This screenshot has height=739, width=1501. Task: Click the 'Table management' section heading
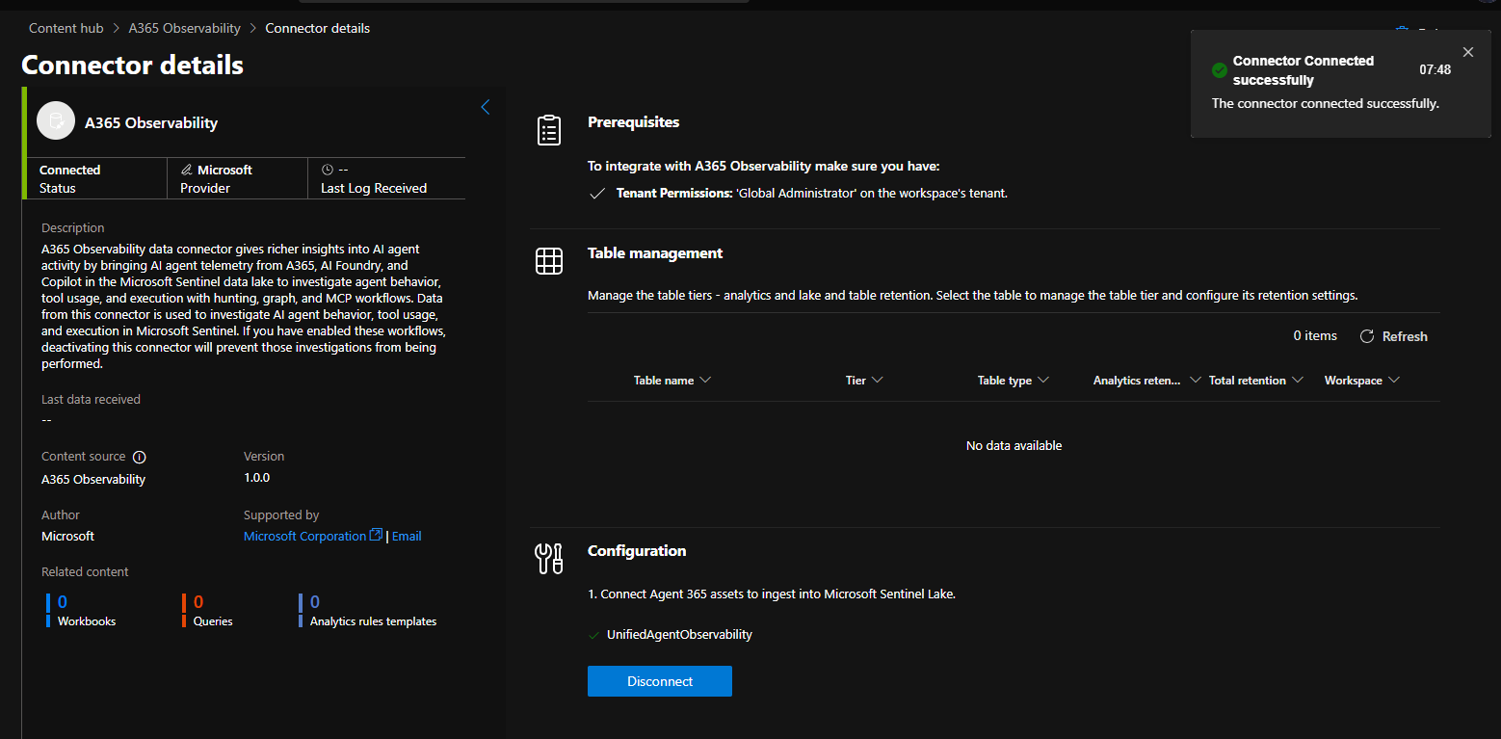tap(655, 253)
